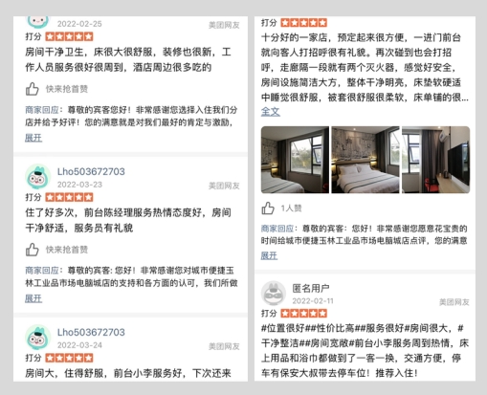Open 全文 to read the full review

tap(271, 112)
